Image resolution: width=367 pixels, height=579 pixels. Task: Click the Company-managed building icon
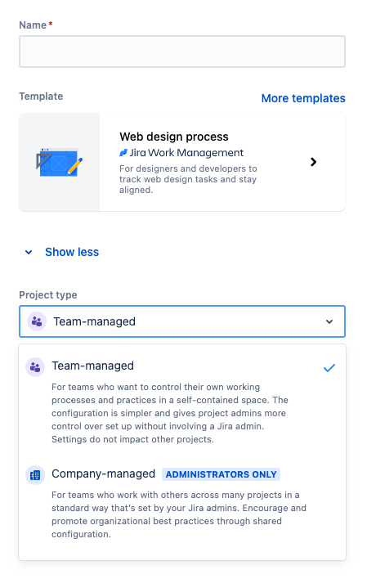[x=35, y=475]
